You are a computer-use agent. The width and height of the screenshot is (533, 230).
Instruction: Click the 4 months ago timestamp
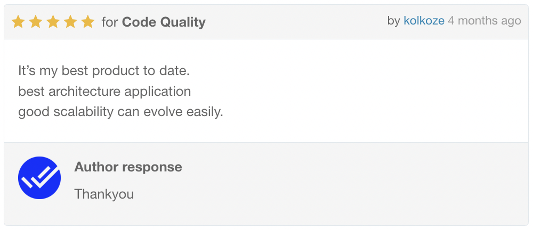point(484,21)
